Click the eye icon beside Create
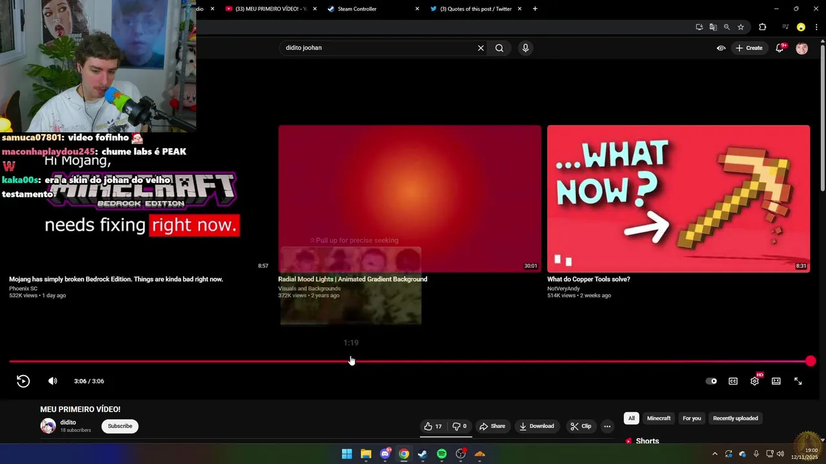The width and height of the screenshot is (826, 464). point(721,48)
